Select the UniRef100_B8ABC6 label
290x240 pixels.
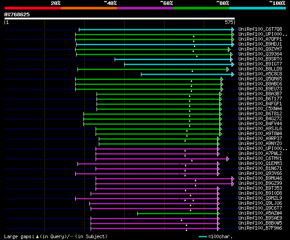(260, 84)
